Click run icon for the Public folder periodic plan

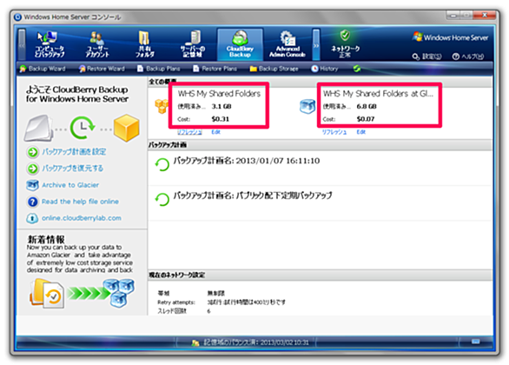pyautogui.click(x=162, y=199)
